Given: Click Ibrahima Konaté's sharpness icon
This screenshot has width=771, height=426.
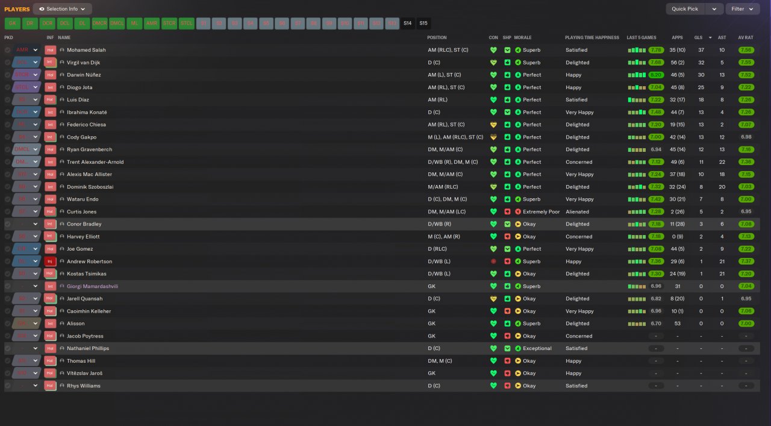Looking at the screenshot, I should point(507,112).
